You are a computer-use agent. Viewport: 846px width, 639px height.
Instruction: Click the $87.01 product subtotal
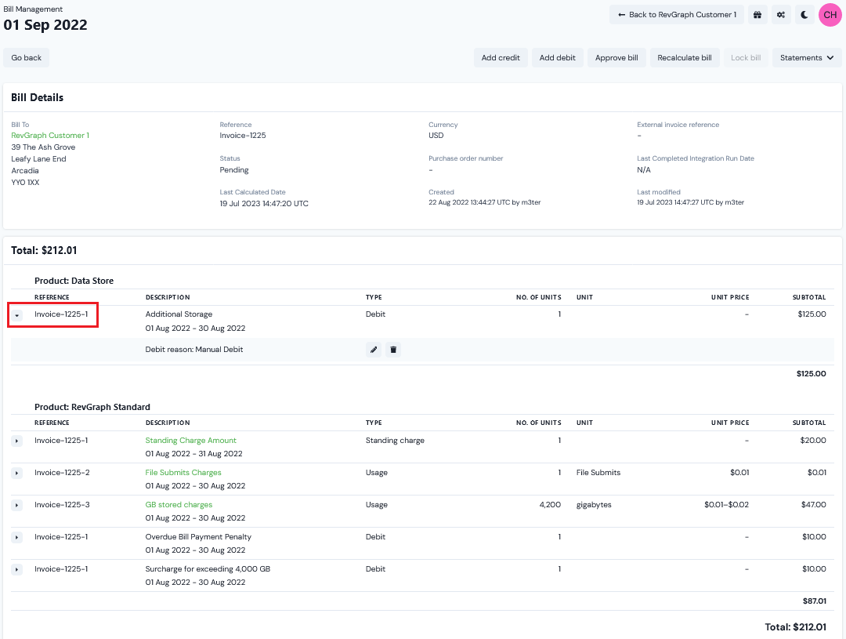pos(814,601)
